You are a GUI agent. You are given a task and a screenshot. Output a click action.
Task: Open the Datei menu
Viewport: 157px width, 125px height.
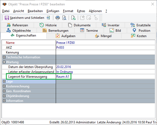click(x=6, y=11)
